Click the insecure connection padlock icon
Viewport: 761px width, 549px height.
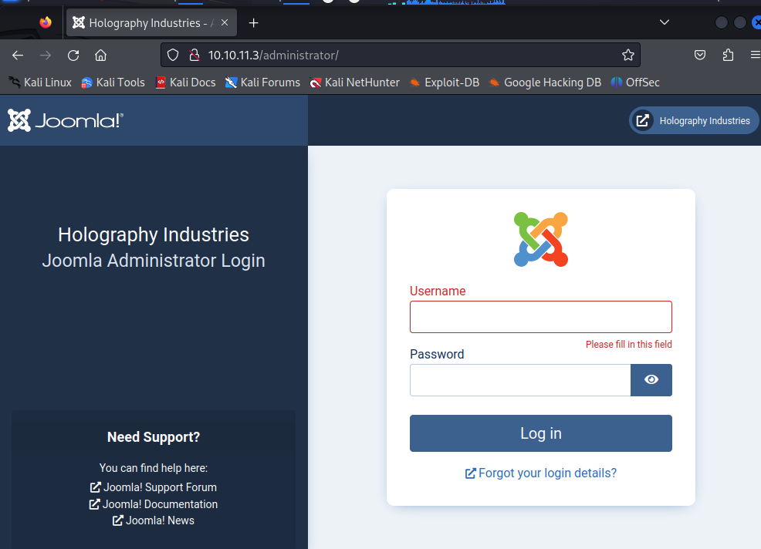194,55
